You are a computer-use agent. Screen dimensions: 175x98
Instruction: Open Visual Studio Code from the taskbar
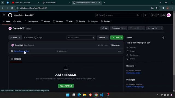[x=102, y=95]
